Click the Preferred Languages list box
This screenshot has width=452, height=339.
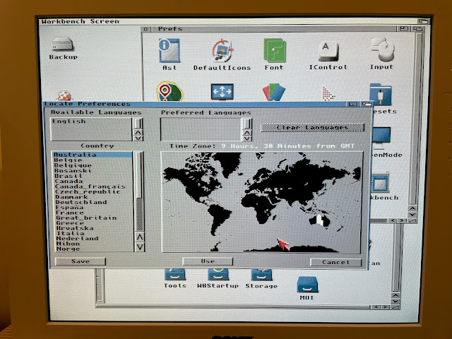[201, 129]
